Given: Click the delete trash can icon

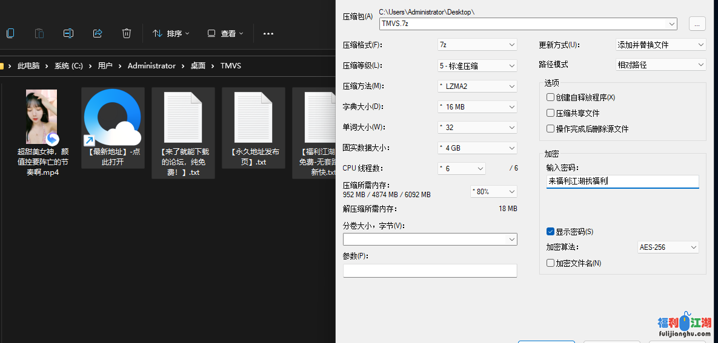Looking at the screenshot, I should [x=127, y=33].
